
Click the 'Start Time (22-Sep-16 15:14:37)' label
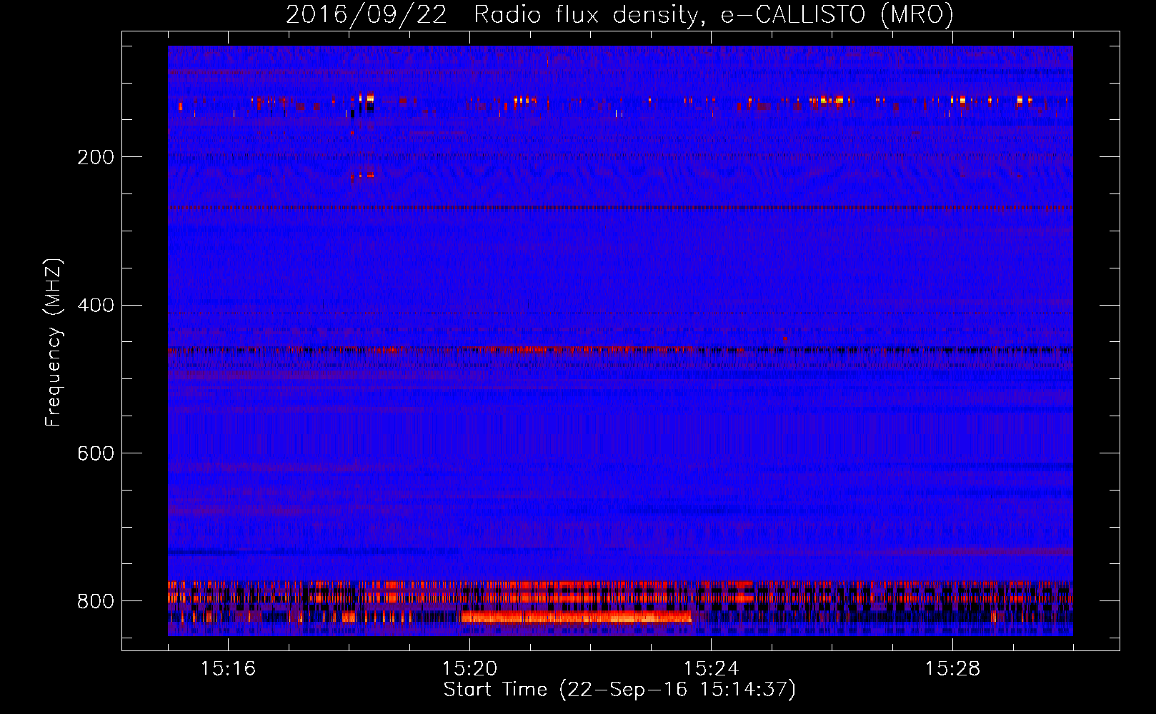[619, 690]
